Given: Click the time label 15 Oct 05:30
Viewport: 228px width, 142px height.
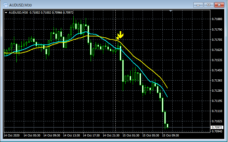Looking at the screenshot, I should point(150,136).
